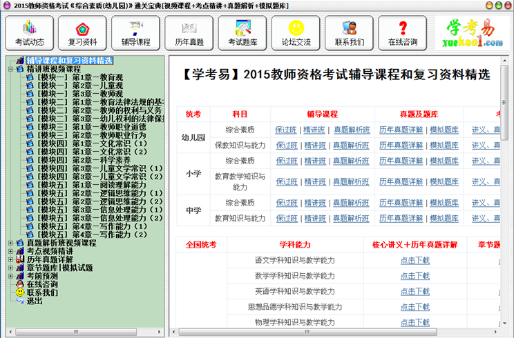514x338 pixels.
Task: Click the tree pane scroll right arrow
Action: tap(160, 332)
